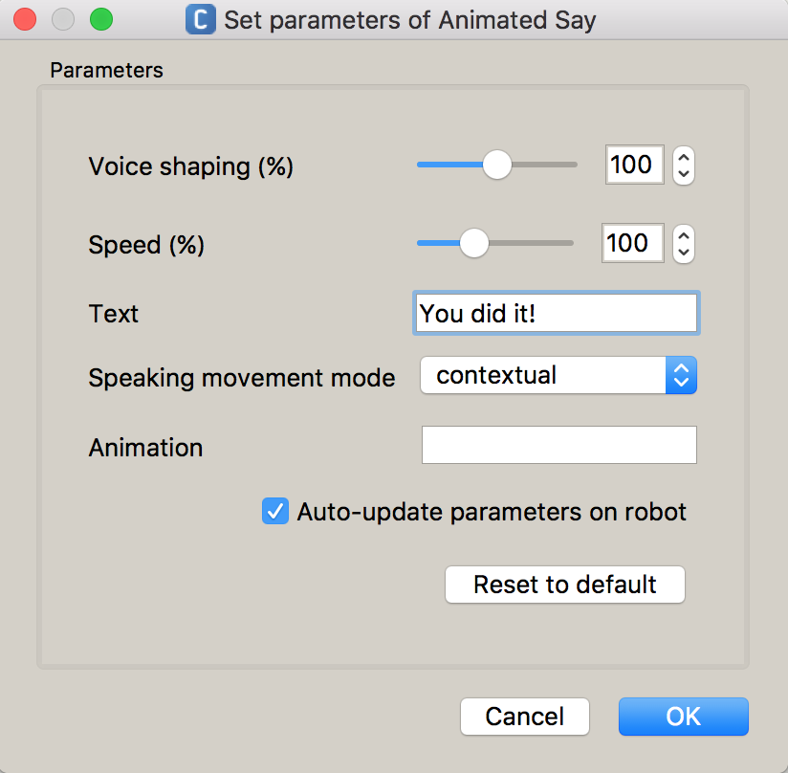
Task: Close the dialog with the red button
Action: [25, 19]
